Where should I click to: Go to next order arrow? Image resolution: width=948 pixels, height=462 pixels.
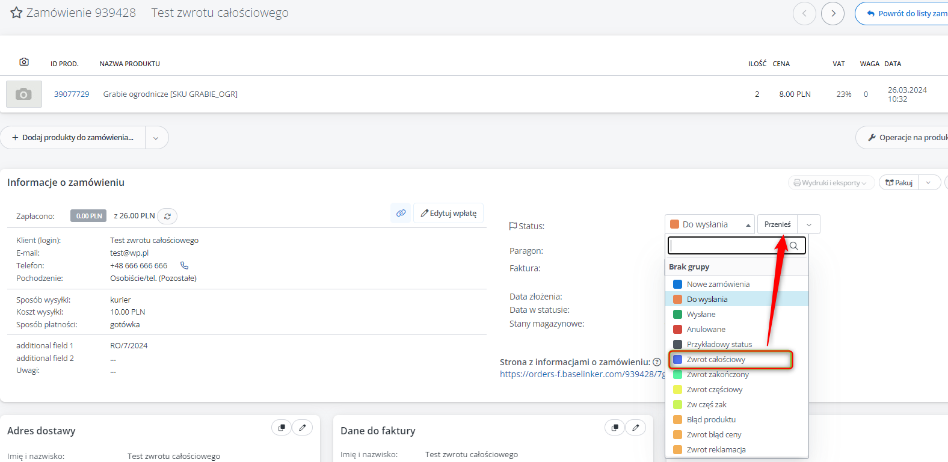(833, 13)
